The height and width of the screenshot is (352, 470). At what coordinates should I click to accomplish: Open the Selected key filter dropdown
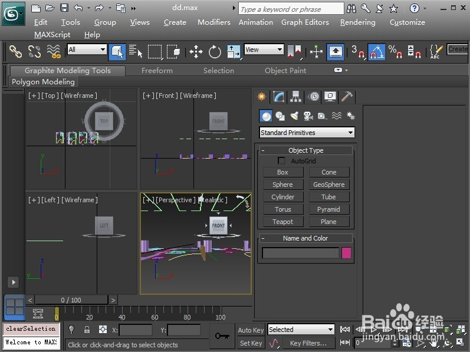[301, 330]
